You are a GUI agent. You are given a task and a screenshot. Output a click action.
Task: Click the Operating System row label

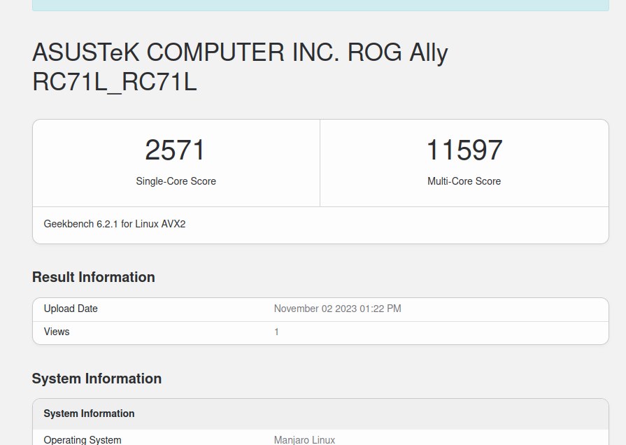83,440
